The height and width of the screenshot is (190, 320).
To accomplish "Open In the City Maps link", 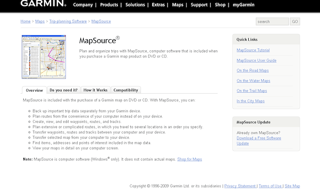I will point(251,101).
